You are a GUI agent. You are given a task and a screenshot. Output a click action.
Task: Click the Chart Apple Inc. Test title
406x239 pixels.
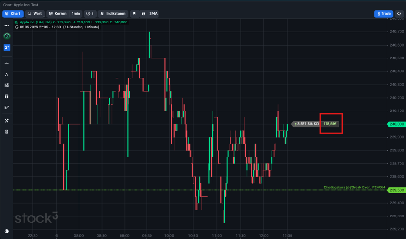tap(21, 5)
